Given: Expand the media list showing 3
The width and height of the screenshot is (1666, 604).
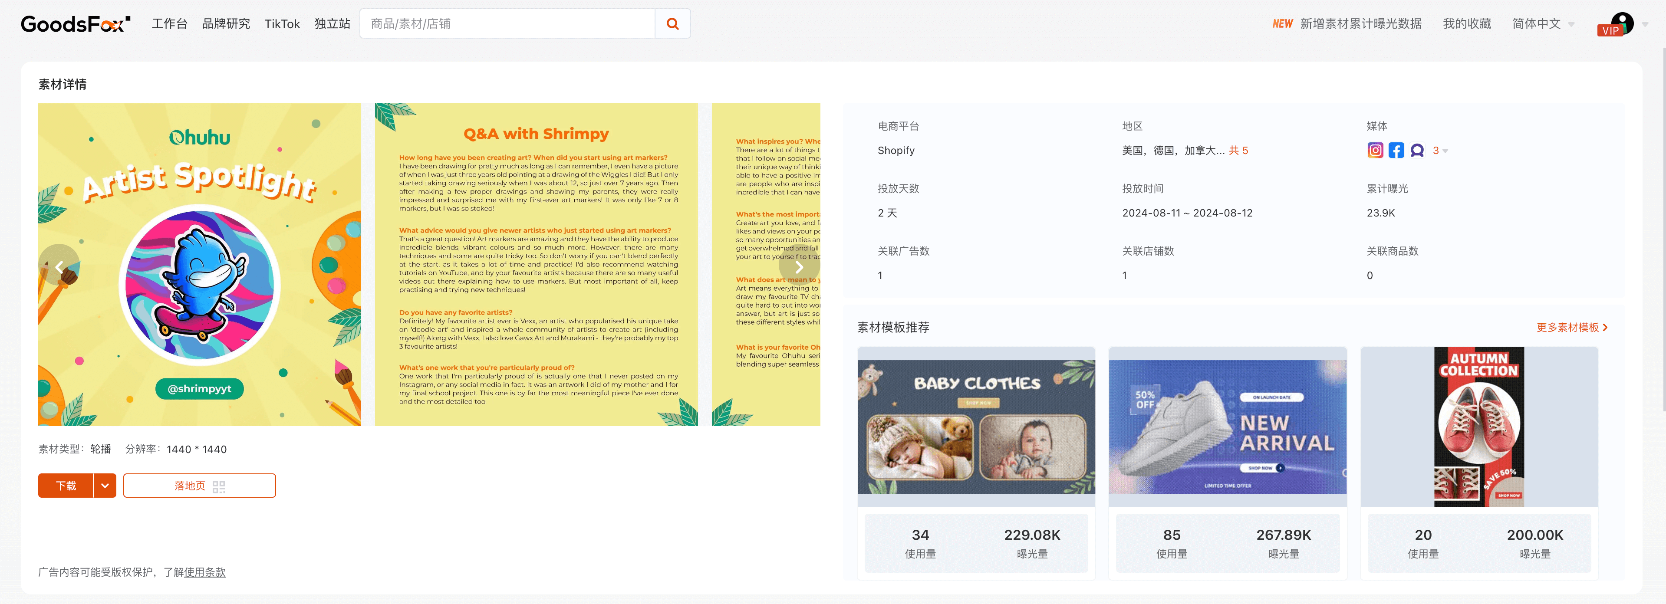Looking at the screenshot, I should click(1440, 150).
